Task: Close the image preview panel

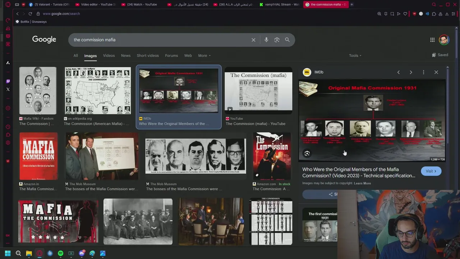Action: tap(436, 72)
